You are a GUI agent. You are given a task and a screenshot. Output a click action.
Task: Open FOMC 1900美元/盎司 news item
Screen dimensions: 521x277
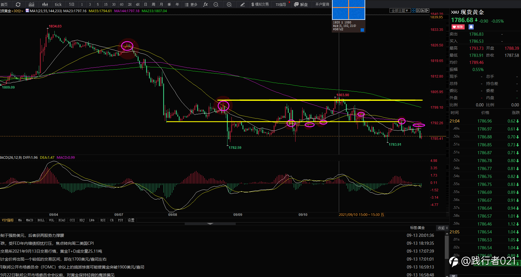click(72, 267)
